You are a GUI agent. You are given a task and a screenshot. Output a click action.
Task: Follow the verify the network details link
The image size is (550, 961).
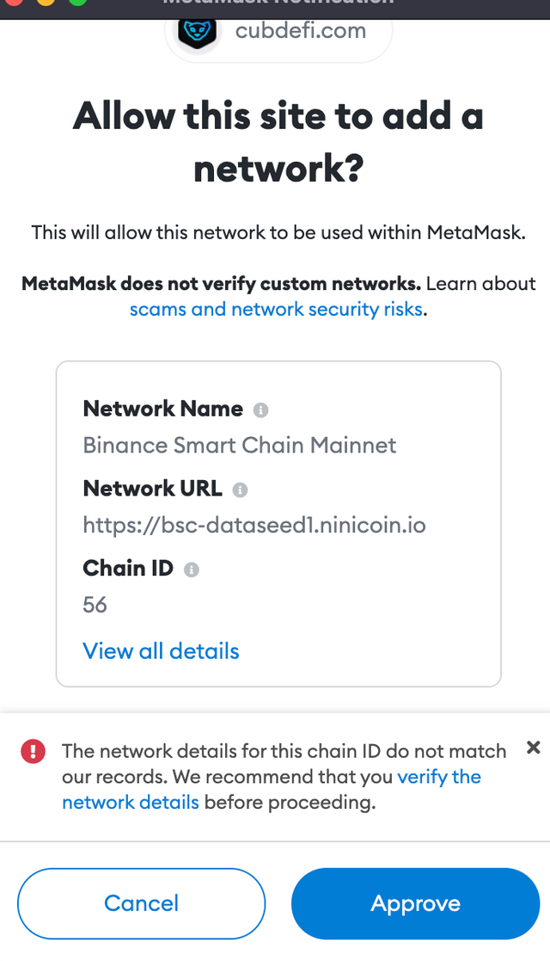point(272,790)
